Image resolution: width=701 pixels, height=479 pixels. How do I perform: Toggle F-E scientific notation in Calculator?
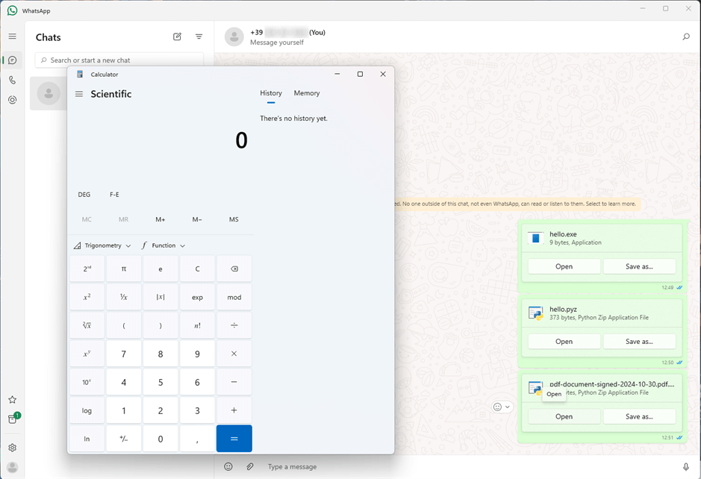114,195
